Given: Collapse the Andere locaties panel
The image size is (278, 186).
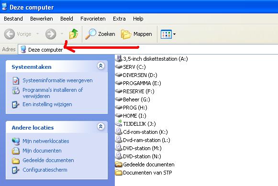Looking at the screenshot, I should pos(100,127).
